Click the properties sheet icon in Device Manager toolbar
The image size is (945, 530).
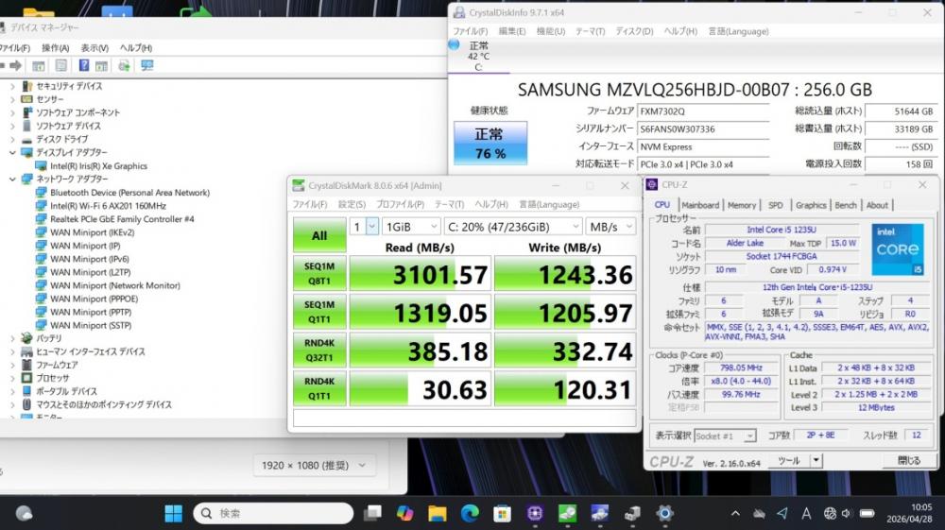[61, 65]
